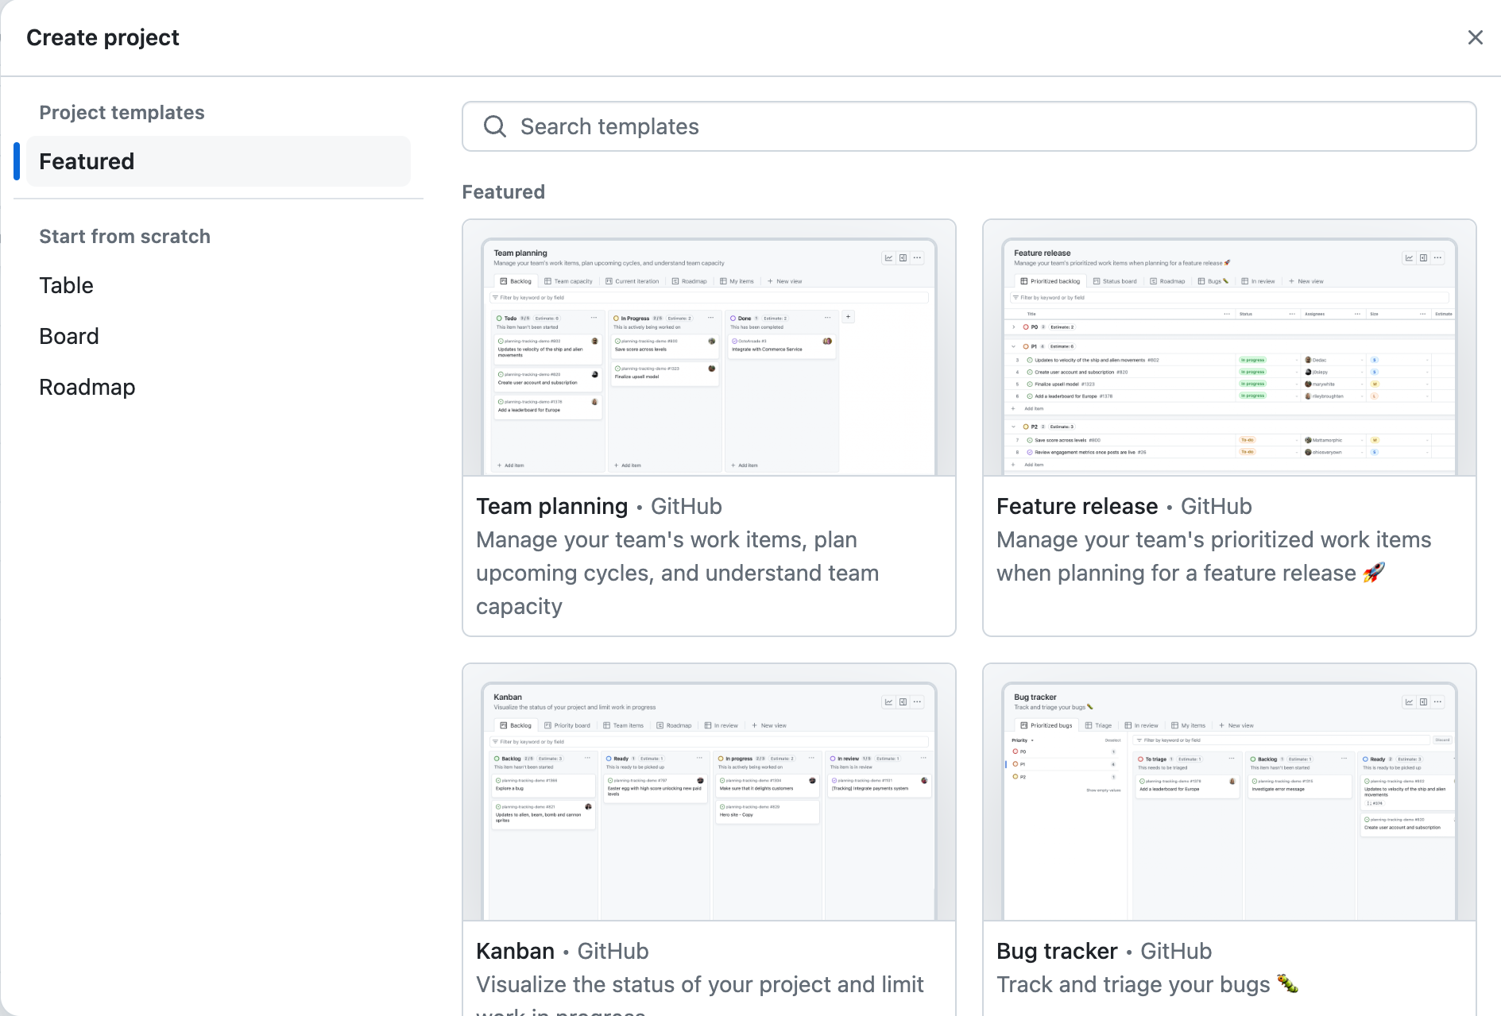Open the Triage tab in Bug tracker preview
This screenshot has height=1016, width=1501.
point(1099,724)
